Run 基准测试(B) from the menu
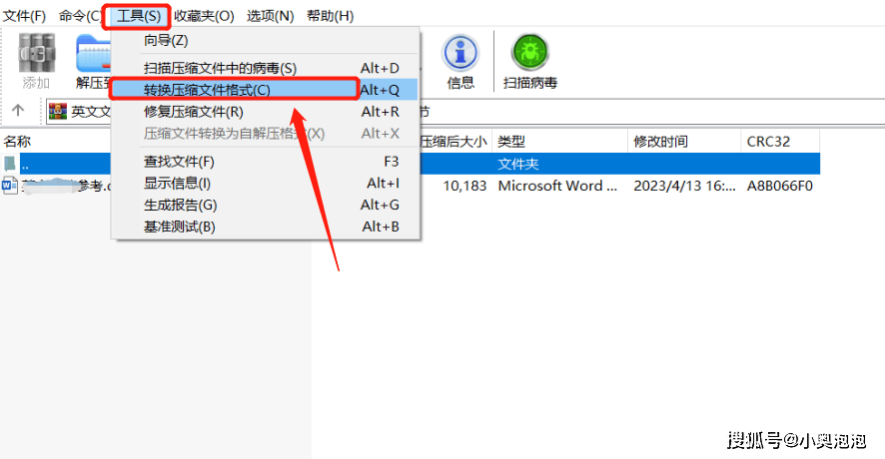Viewport: 885px width, 459px height. (180, 227)
